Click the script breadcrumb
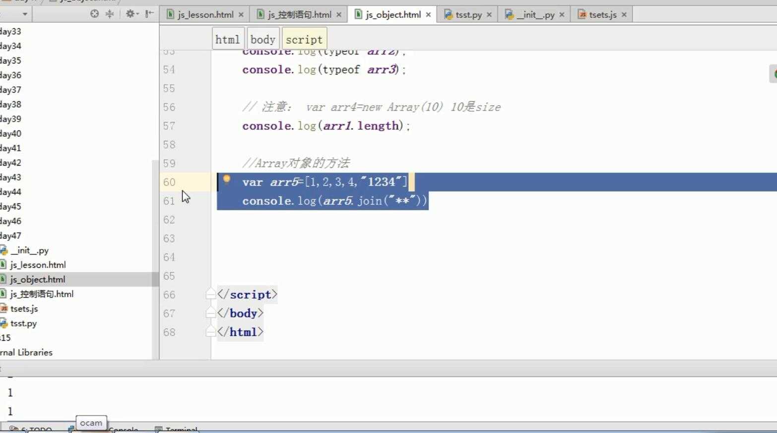The width and height of the screenshot is (777, 433). click(304, 39)
